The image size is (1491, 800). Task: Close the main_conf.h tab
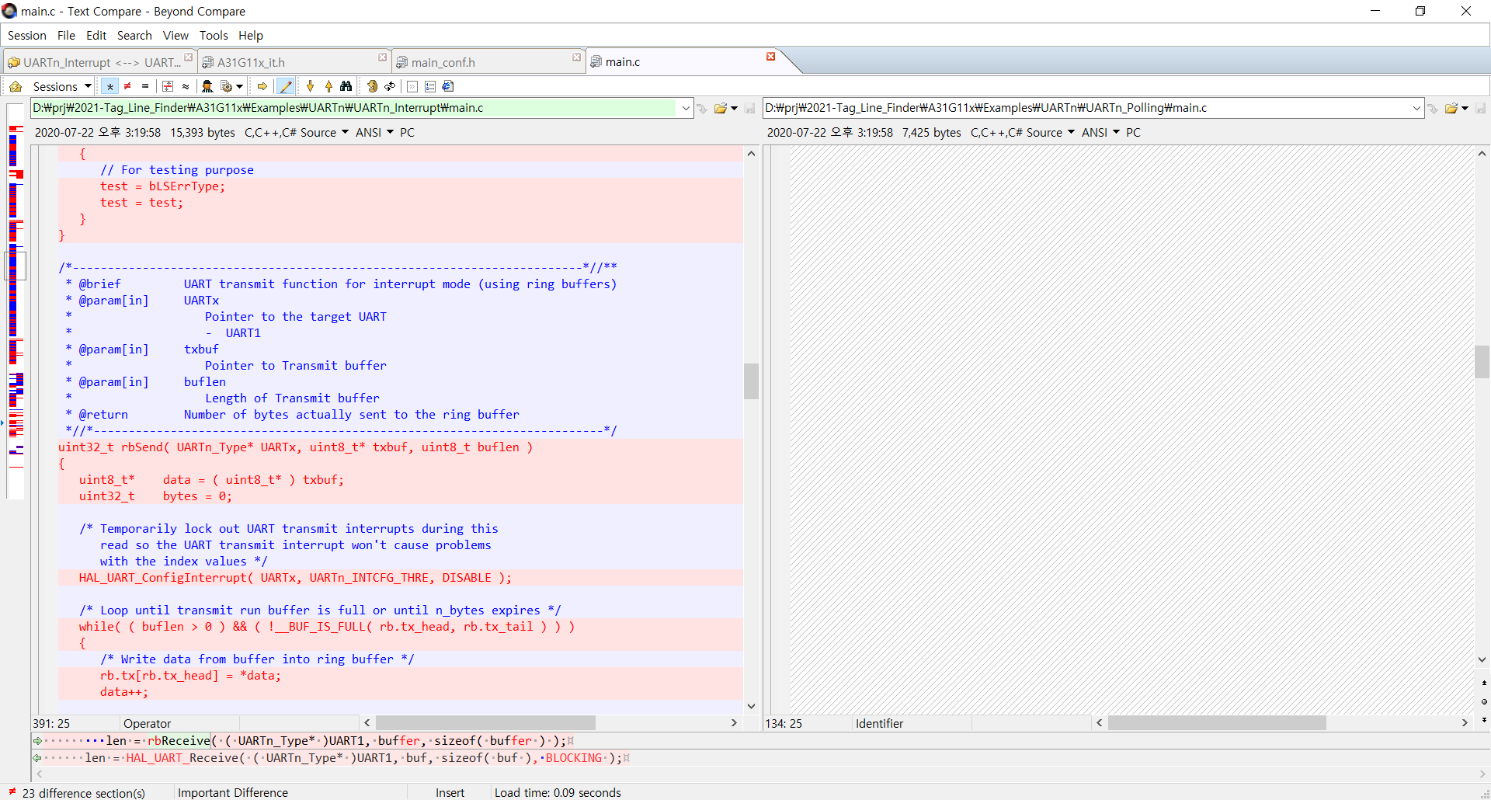click(577, 57)
